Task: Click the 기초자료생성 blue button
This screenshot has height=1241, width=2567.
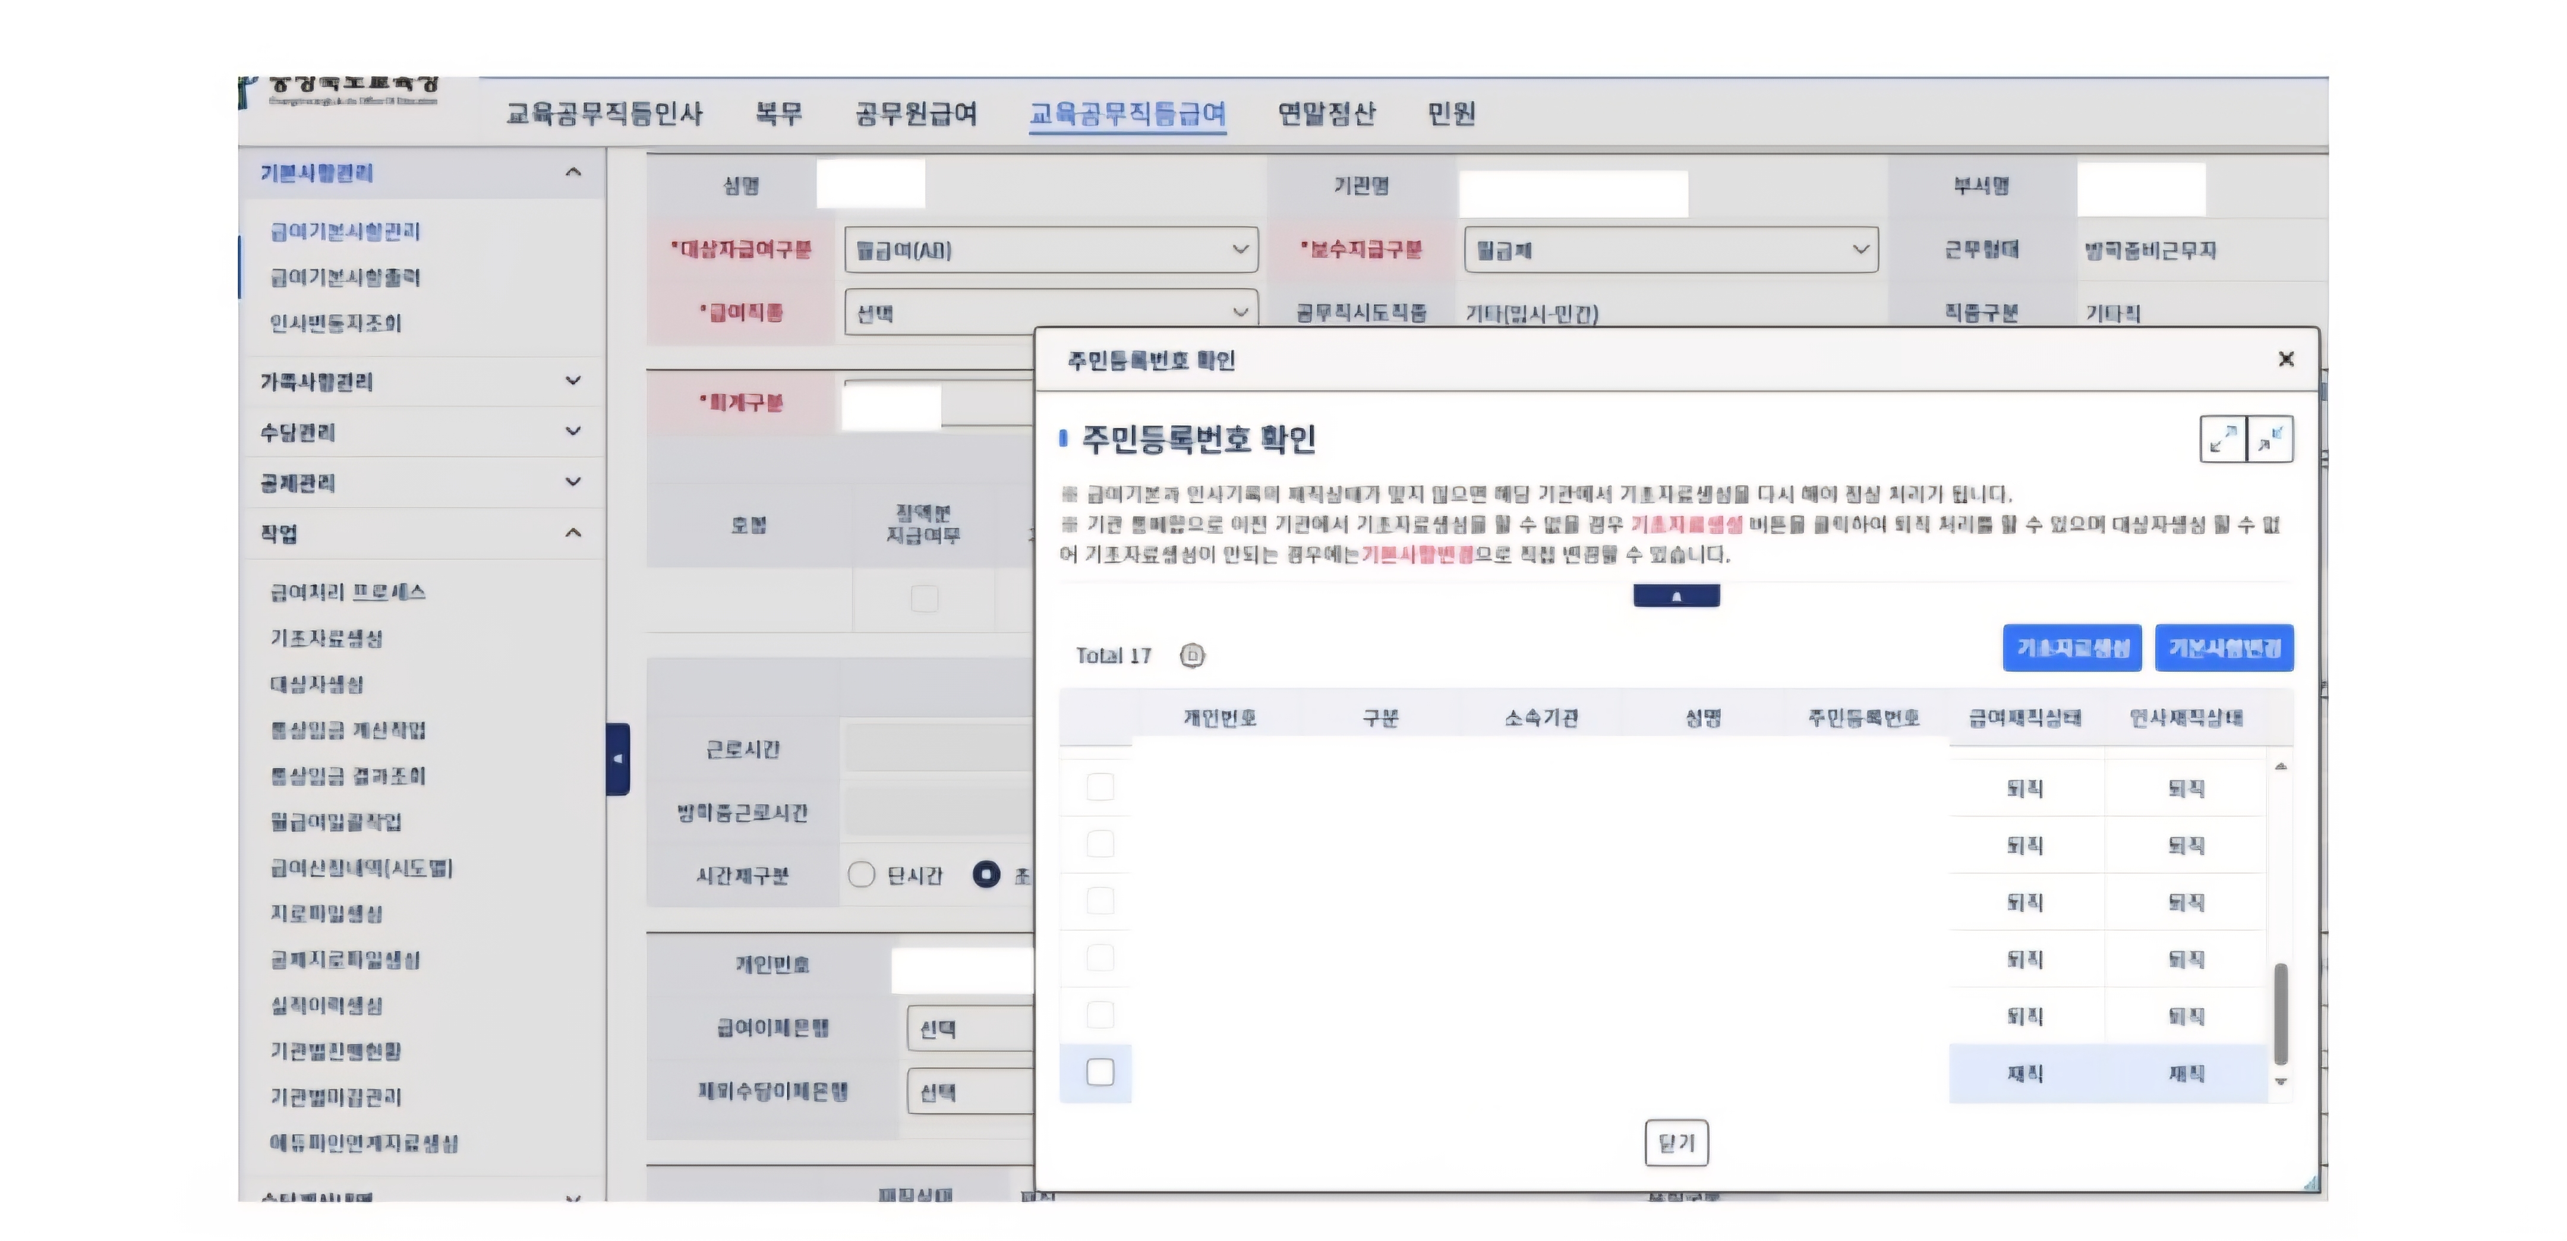Action: pyautogui.click(x=2072, y=648)
